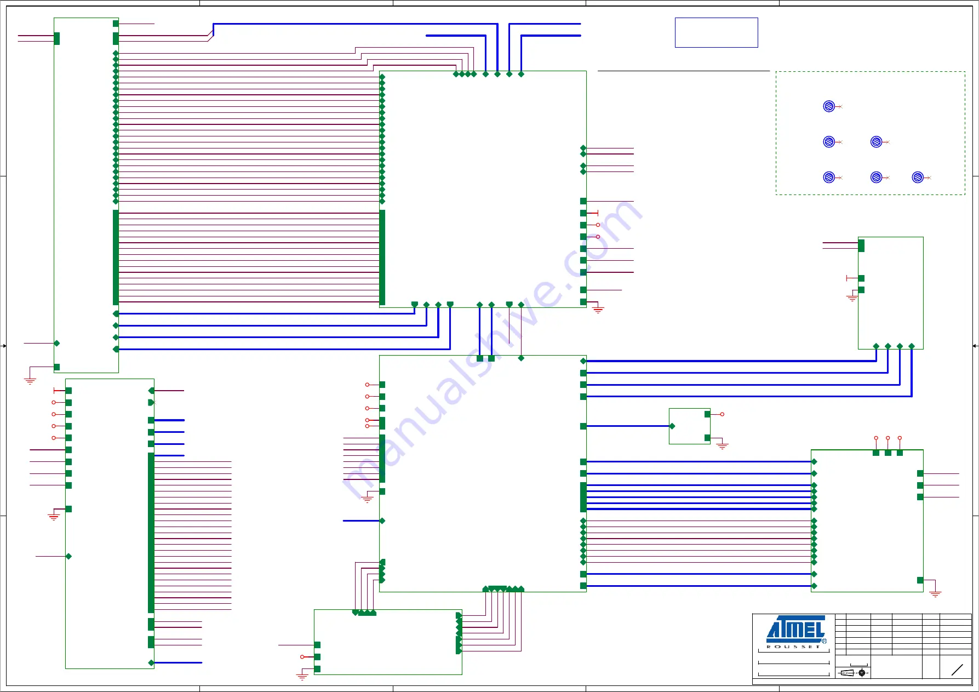979x692 pixels.
Task: Click the red circle pin on the small middle block
Action: (722, 414)
